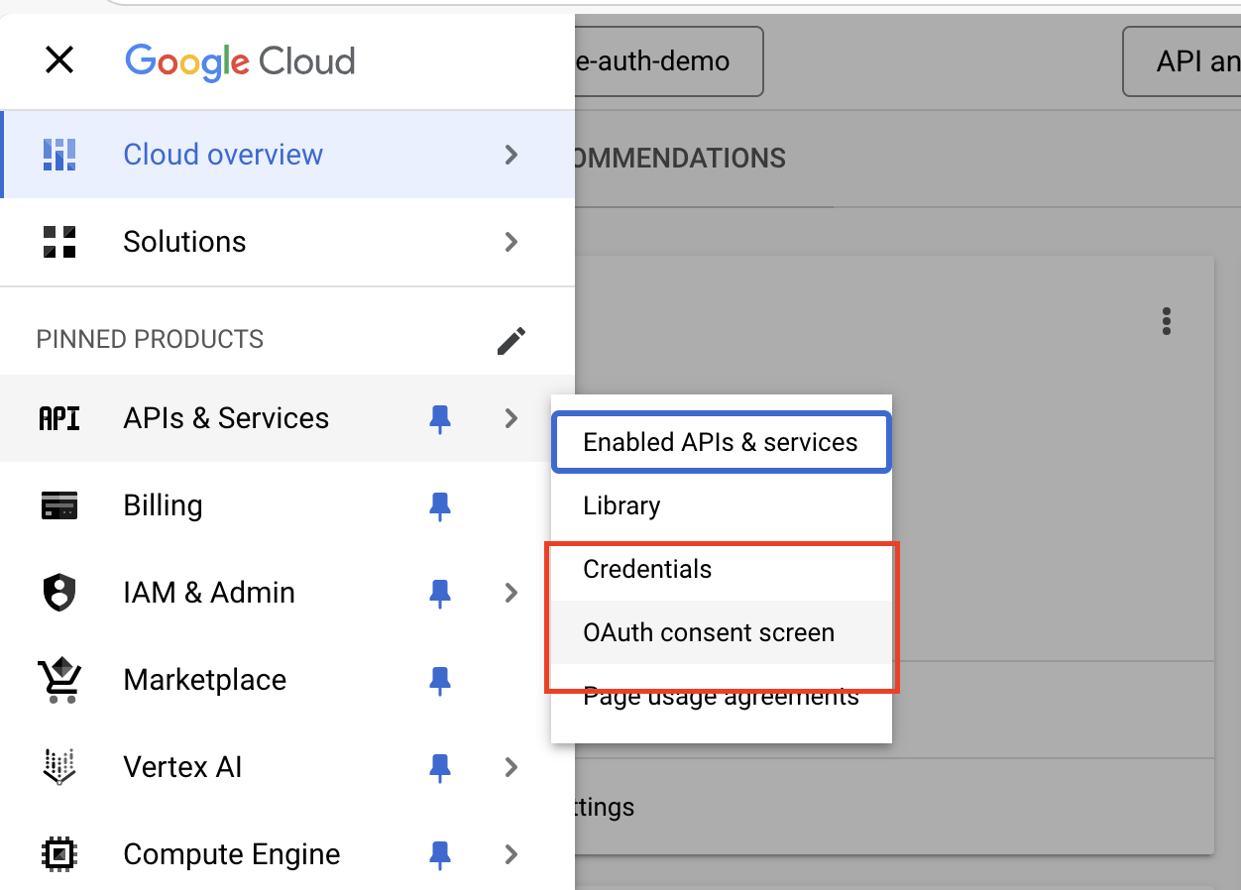Image resolution: width=1241 pixels, height=890 pixels.
Task: Unpin IAM & Admin from pinned products
Action: click(x=440, y=594)
